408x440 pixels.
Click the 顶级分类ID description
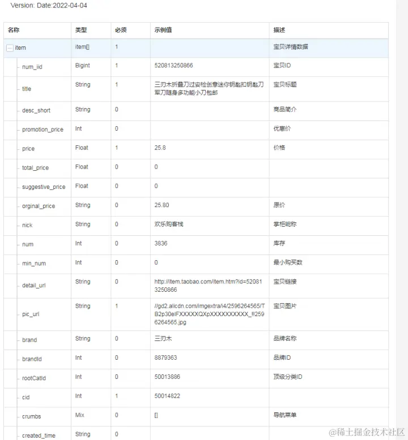point(288,377)
